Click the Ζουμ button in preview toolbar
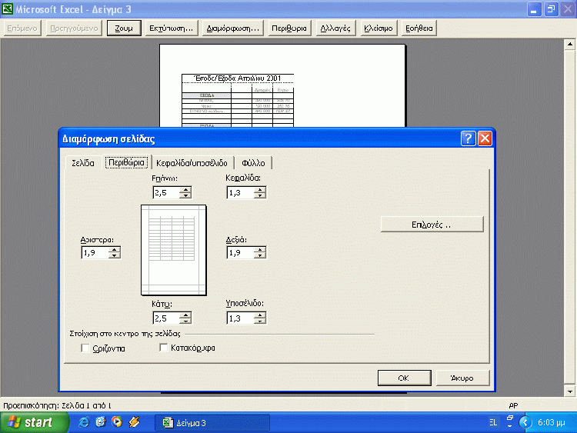 124,28
